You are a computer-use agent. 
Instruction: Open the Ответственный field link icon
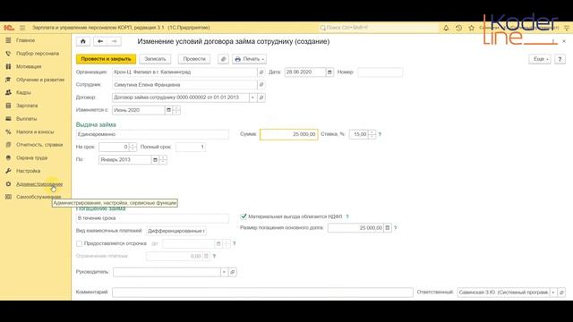(x=561, y=292)
